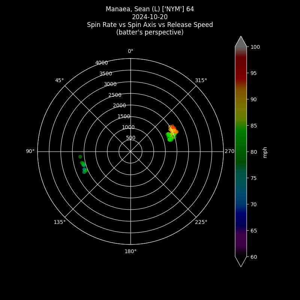300x300 pixels.
Task: Select the 1000 spin rate ring label
Action: [x=128, y=127]
